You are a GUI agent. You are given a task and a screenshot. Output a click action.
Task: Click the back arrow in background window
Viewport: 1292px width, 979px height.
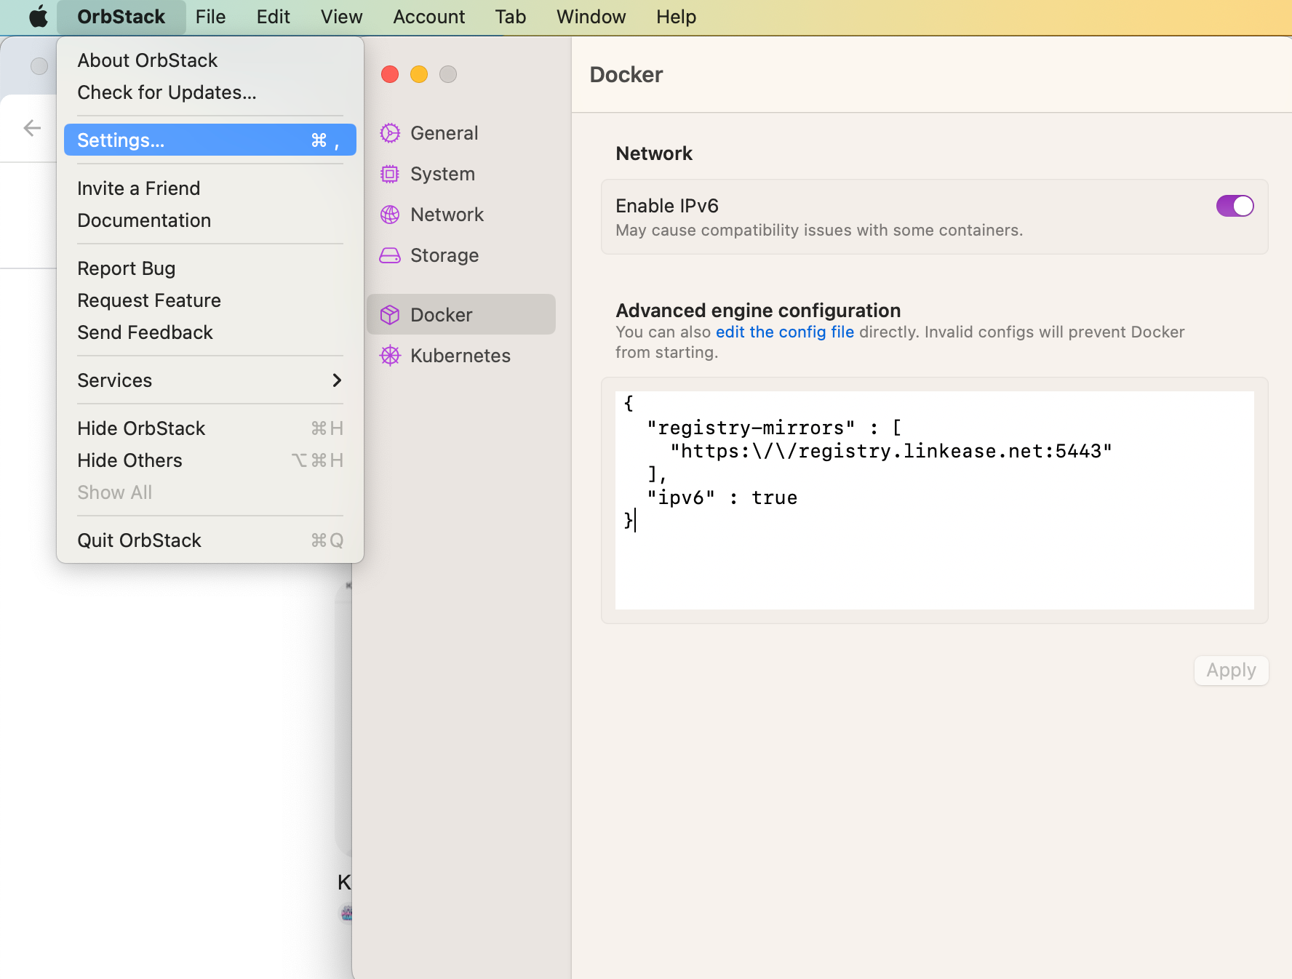tap(32, 129)
